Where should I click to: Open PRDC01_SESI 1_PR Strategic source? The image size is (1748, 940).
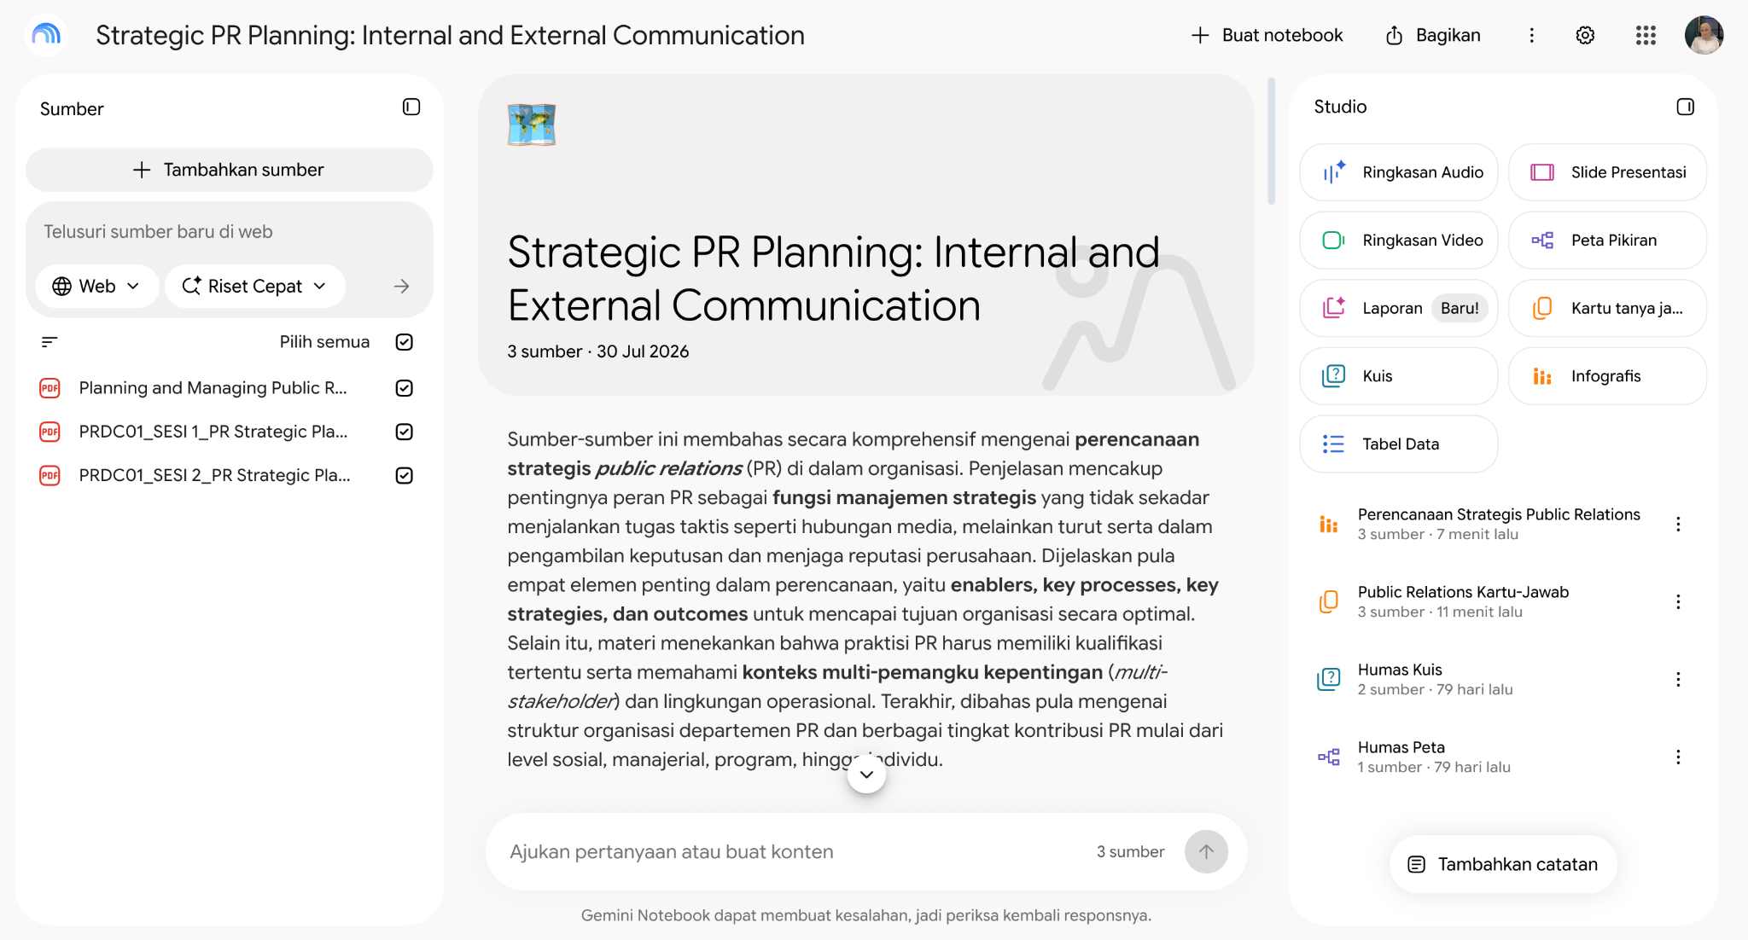pos(213,432)
